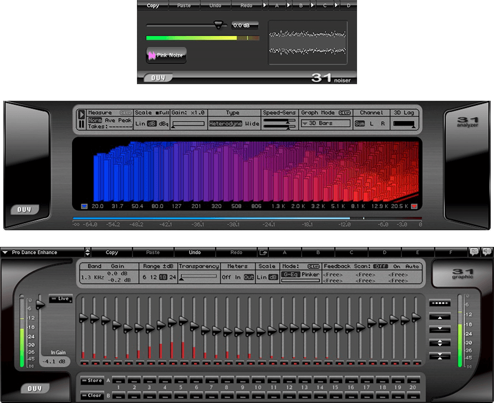Click the blue square icon below the spectrum

(x=84, y=206)
